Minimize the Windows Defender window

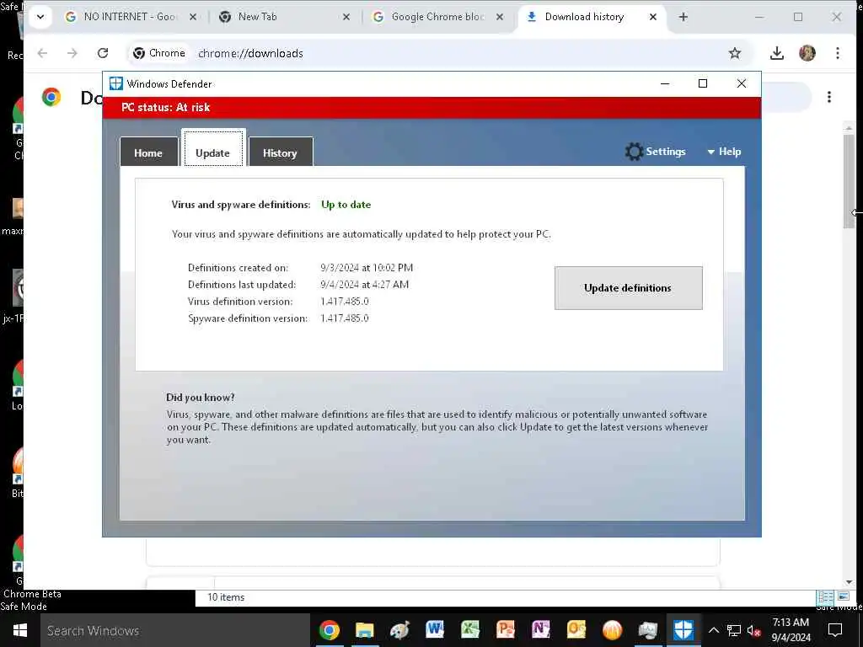(x=665, y=83)
